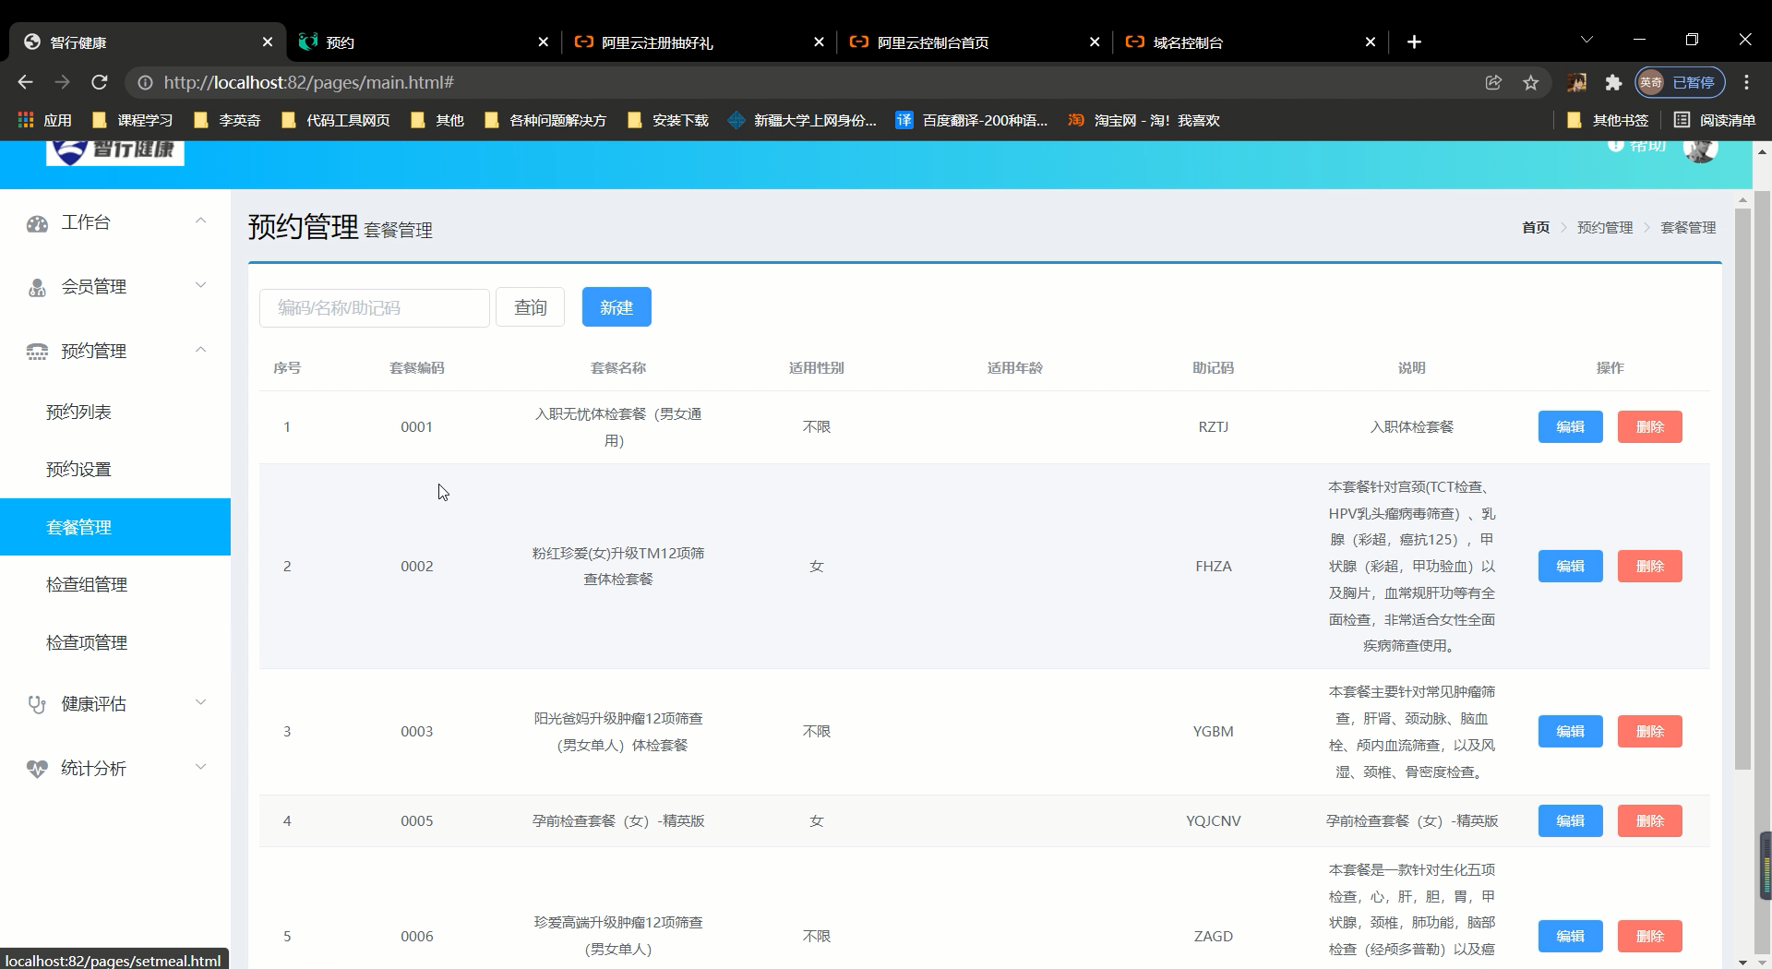The image size is (1772, 969).
Task: Open the 阅读清单 reading list
Action: pyautogui.click(x=1715, y=120)
